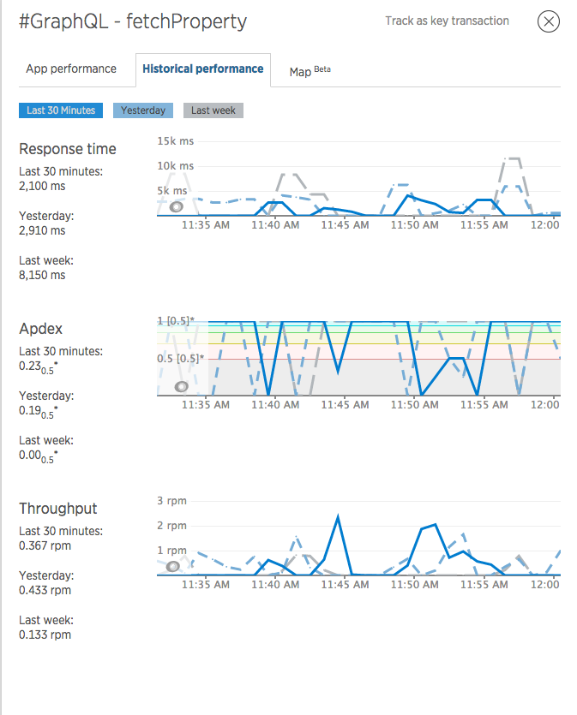Open the Map Beta tab
This screenshot has height=715, width=577.
(x=310, y=71)
